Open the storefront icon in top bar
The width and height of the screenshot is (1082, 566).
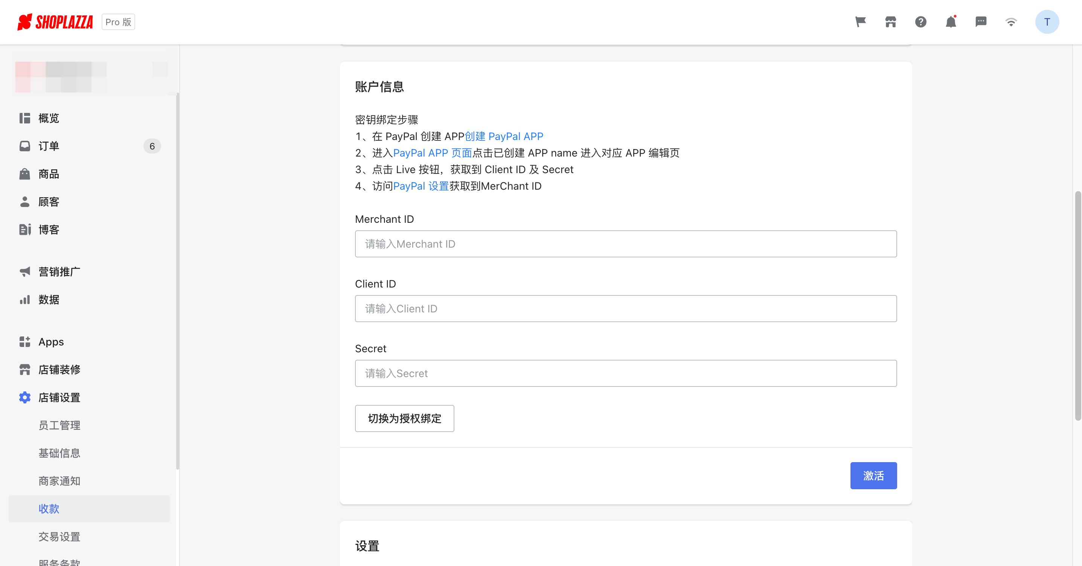coord(890,22)
